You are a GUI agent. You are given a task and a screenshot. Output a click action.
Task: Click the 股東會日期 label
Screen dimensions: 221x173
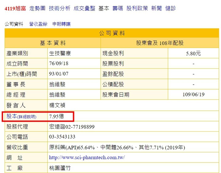(116, 94)
